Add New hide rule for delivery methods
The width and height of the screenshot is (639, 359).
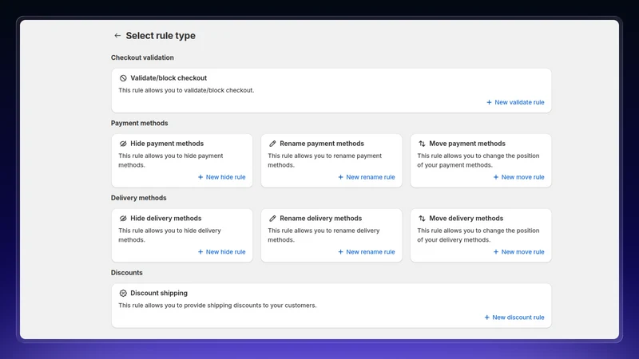pos(222,252)
